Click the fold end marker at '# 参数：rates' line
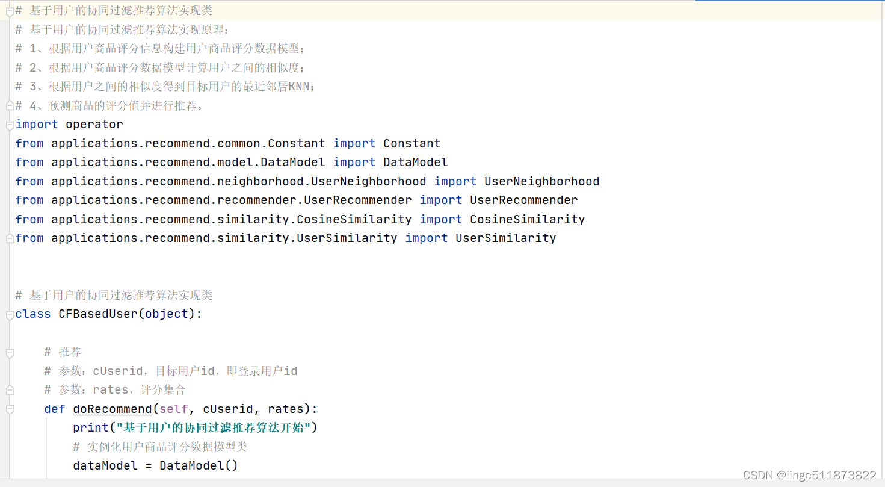Screen dimensions: 885x487 10,390
